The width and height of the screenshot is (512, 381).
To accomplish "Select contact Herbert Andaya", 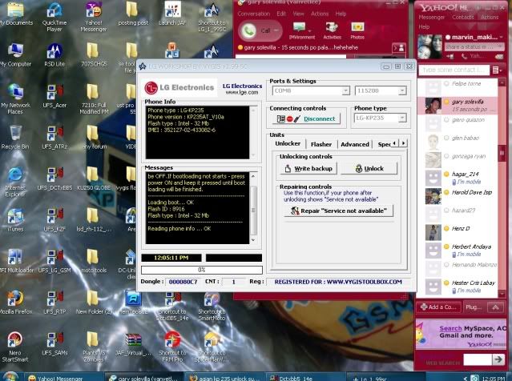I will tap(458, 250).
